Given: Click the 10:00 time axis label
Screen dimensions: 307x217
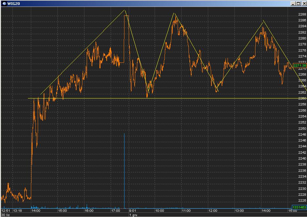Looking at the screenshot, I should [160, 211].
